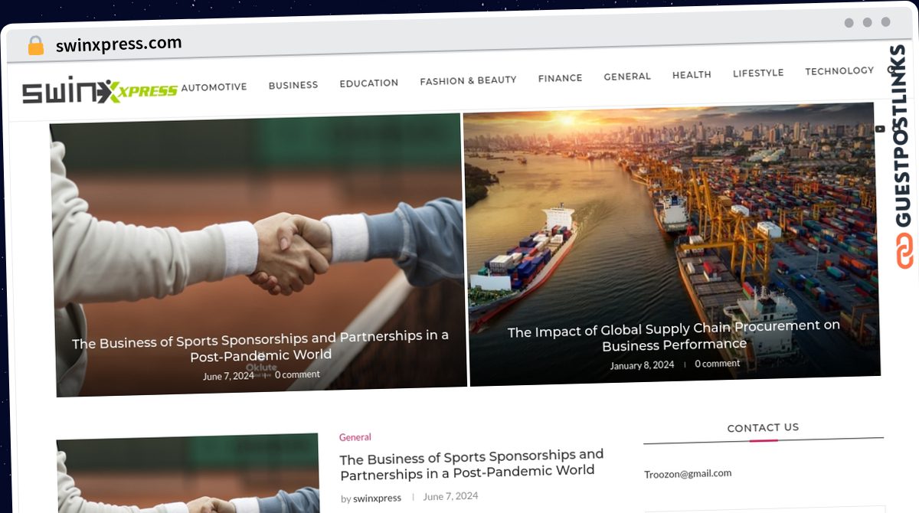Open the Health section
The width and height of the screenshot is (919, 513).
click(x=692, y=74)
